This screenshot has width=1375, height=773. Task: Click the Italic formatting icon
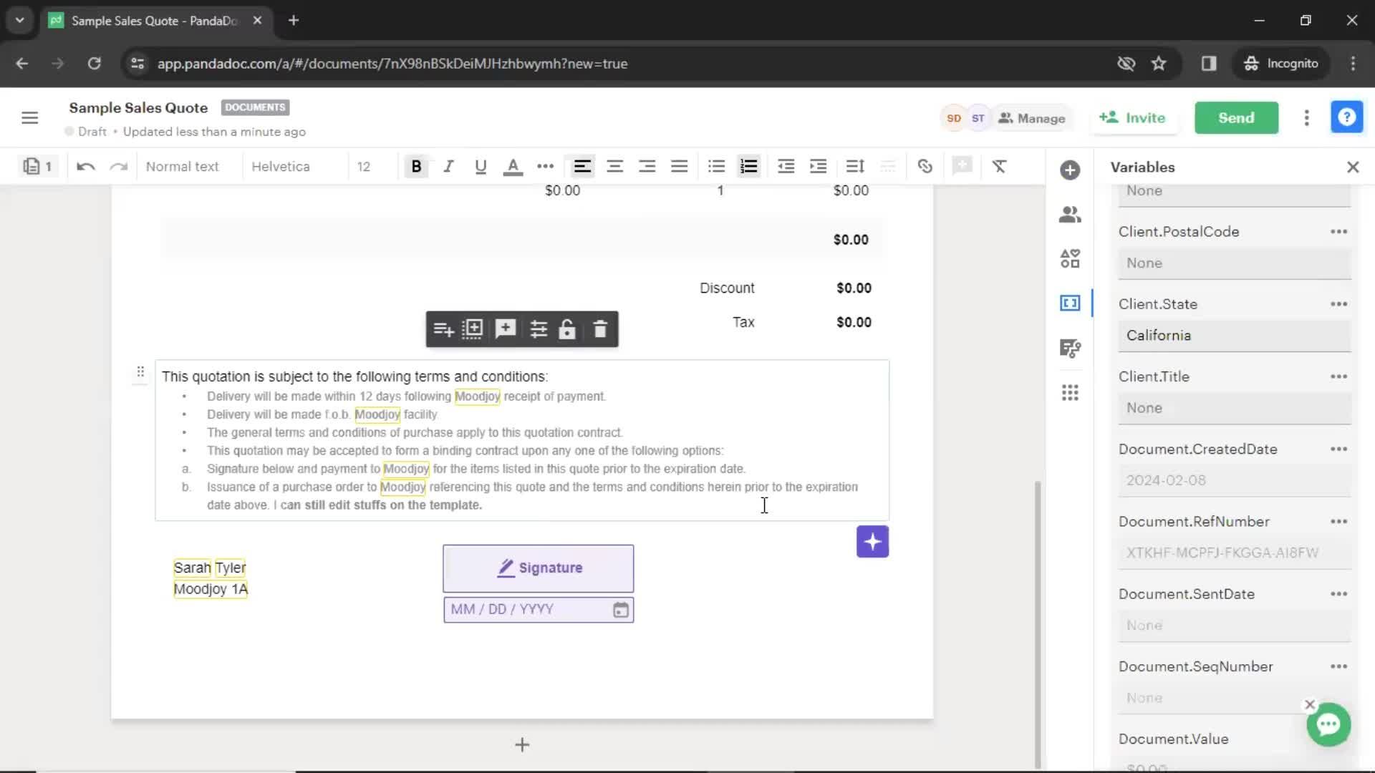point(448,167)
